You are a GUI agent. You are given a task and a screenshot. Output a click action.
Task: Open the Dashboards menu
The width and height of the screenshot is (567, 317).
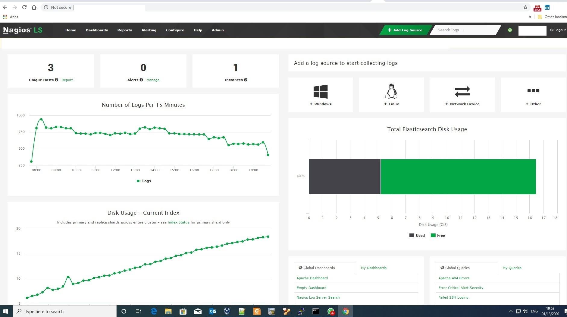click(97, 30)
